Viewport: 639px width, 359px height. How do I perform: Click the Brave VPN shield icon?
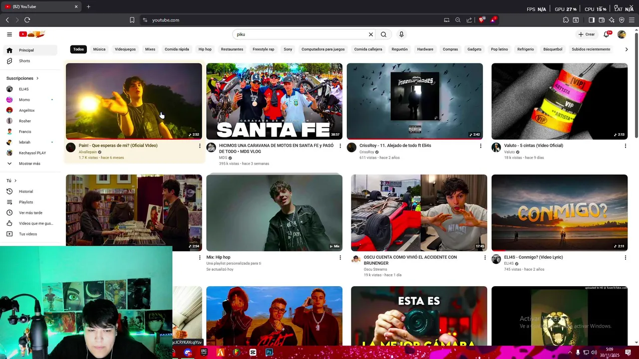(622, 20)
